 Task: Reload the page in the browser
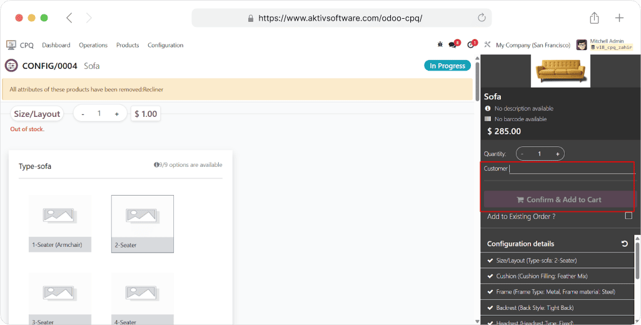(482, 18)
